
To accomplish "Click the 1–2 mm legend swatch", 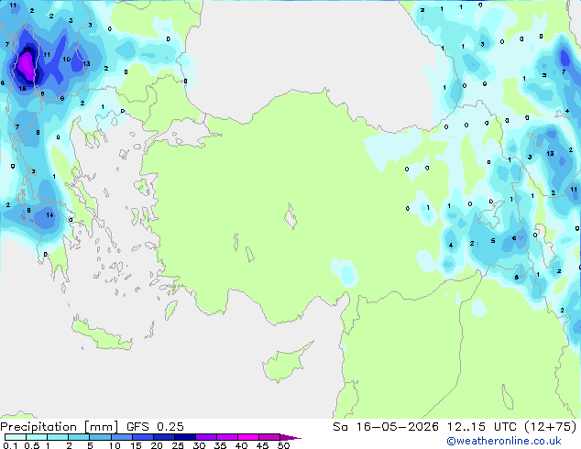I will click(x=58, y=437).
